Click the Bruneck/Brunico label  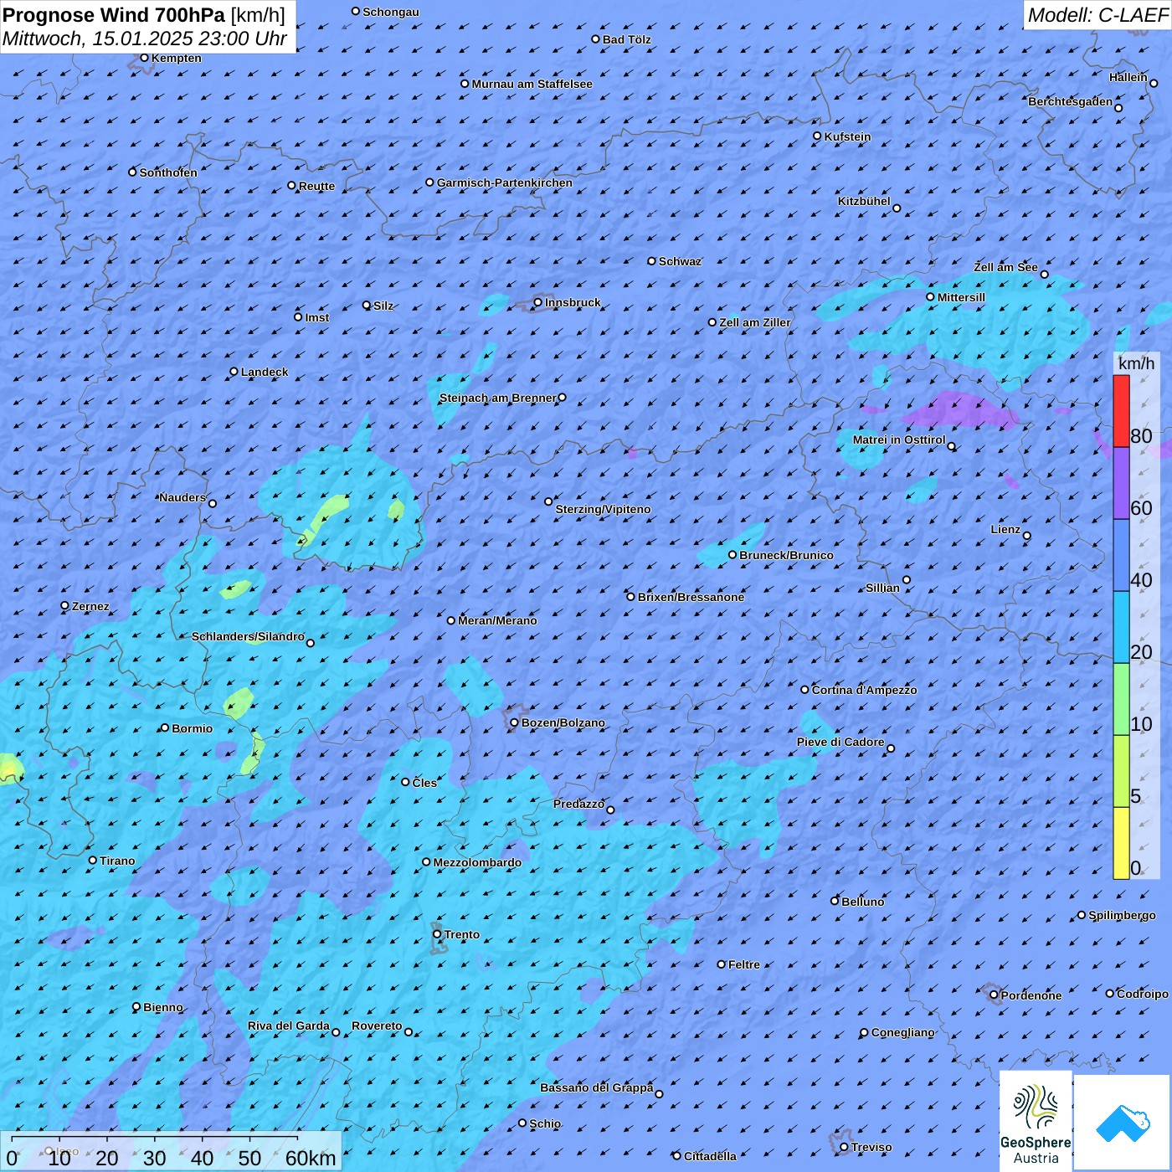coord(786,555)
